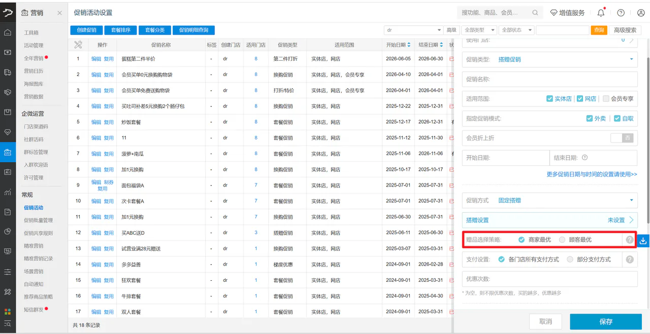The image size is (650, 334).
Task: Close the 营销 side panel with the X
Action: tap(59, 13)
